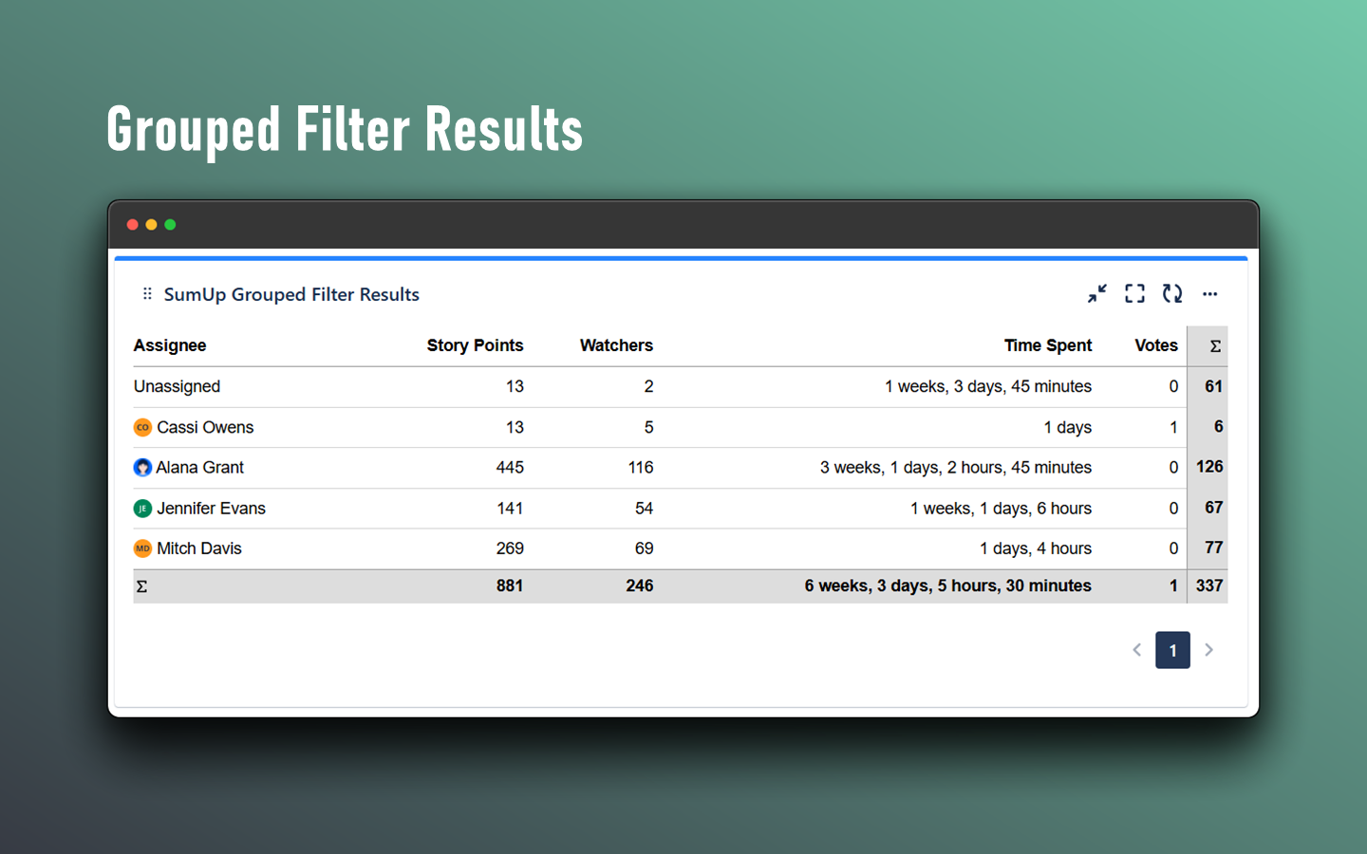Select the Unassigned row label
Image resolution: width=1367 pixels, height=854 pixels.
click(x=177, y=386)
